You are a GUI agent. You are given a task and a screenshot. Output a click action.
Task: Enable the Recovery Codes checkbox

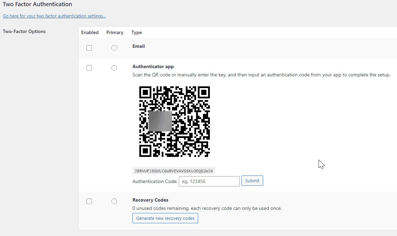(89, 201)
